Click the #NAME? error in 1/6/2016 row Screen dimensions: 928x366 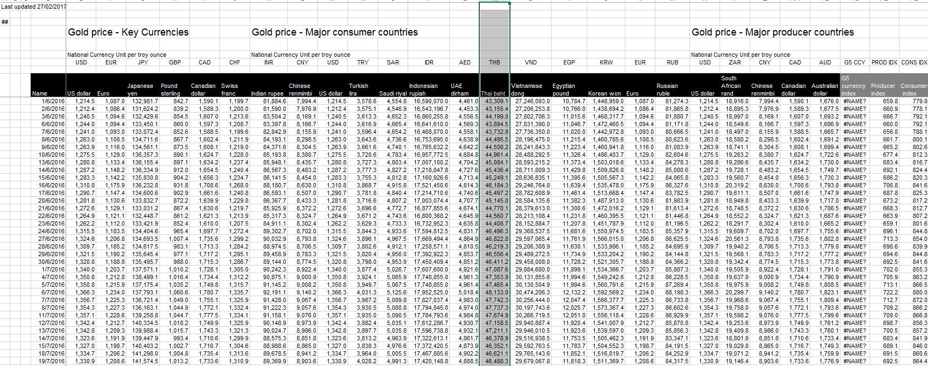855,101
